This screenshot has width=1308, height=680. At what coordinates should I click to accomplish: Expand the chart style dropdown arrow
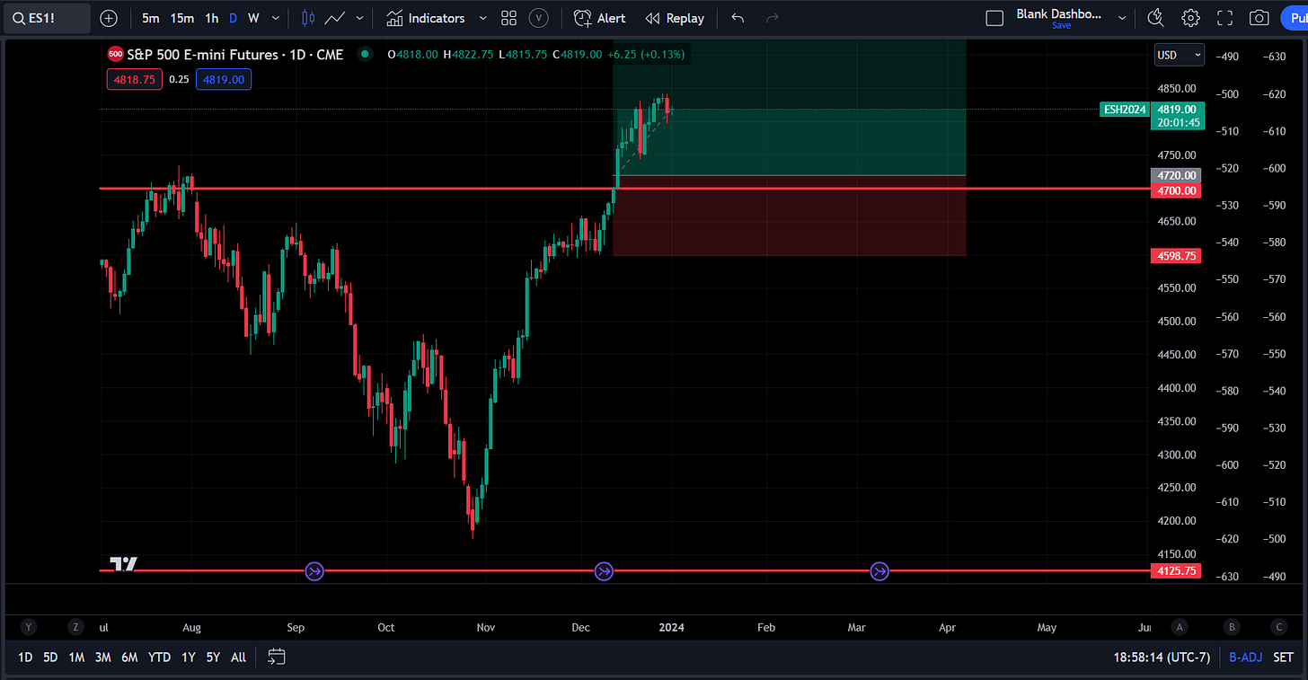tap(360, 18)
